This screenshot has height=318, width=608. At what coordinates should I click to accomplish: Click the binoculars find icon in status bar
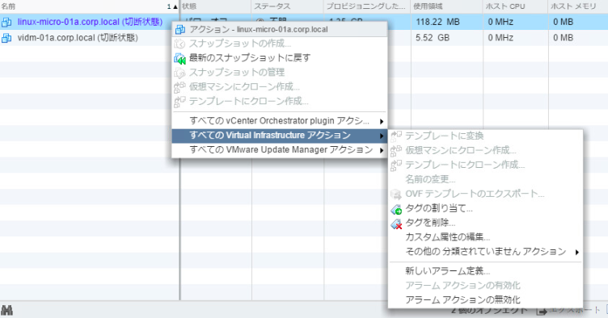6,310
